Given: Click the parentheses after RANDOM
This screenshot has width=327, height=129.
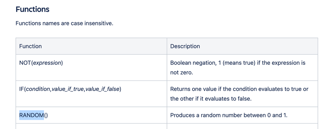Looking at the screenshot, I should pos(46,115).
